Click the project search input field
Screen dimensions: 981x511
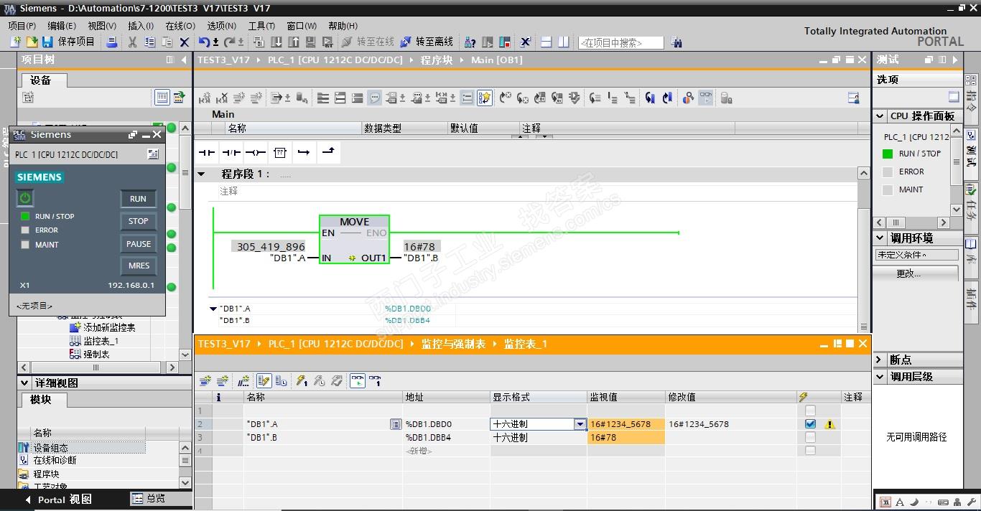620,43
